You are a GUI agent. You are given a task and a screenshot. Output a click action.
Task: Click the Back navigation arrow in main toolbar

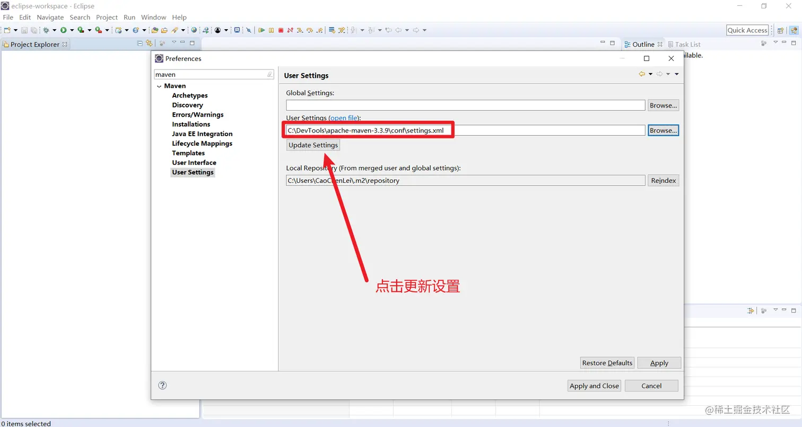(x=398, y=30)
